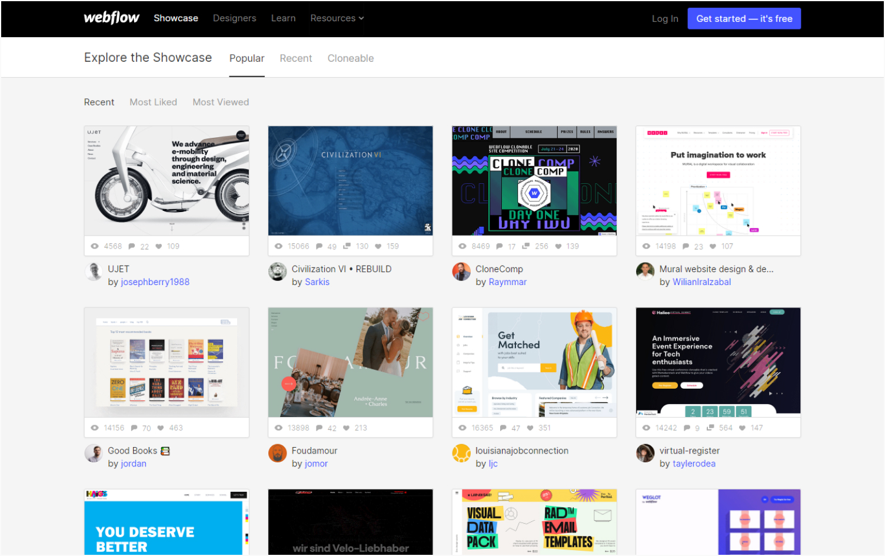Click the comments icon on Good Books card
The width and height of the screenshot is (885, 556).
pyautogui.click(x=134, y=428)
